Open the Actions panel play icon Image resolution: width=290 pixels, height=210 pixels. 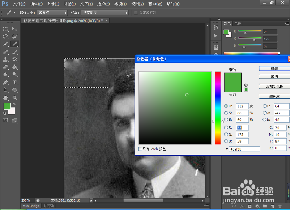tap(216, 36)
